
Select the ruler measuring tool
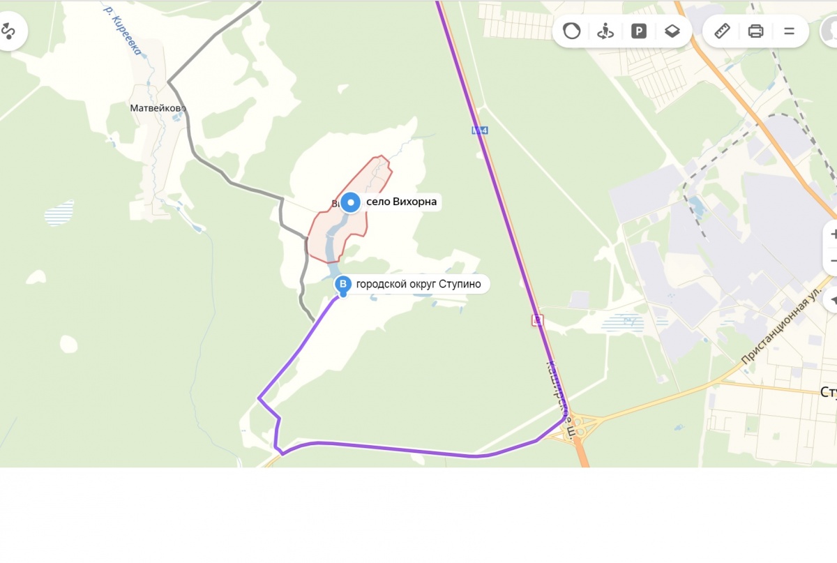point(723,31)
